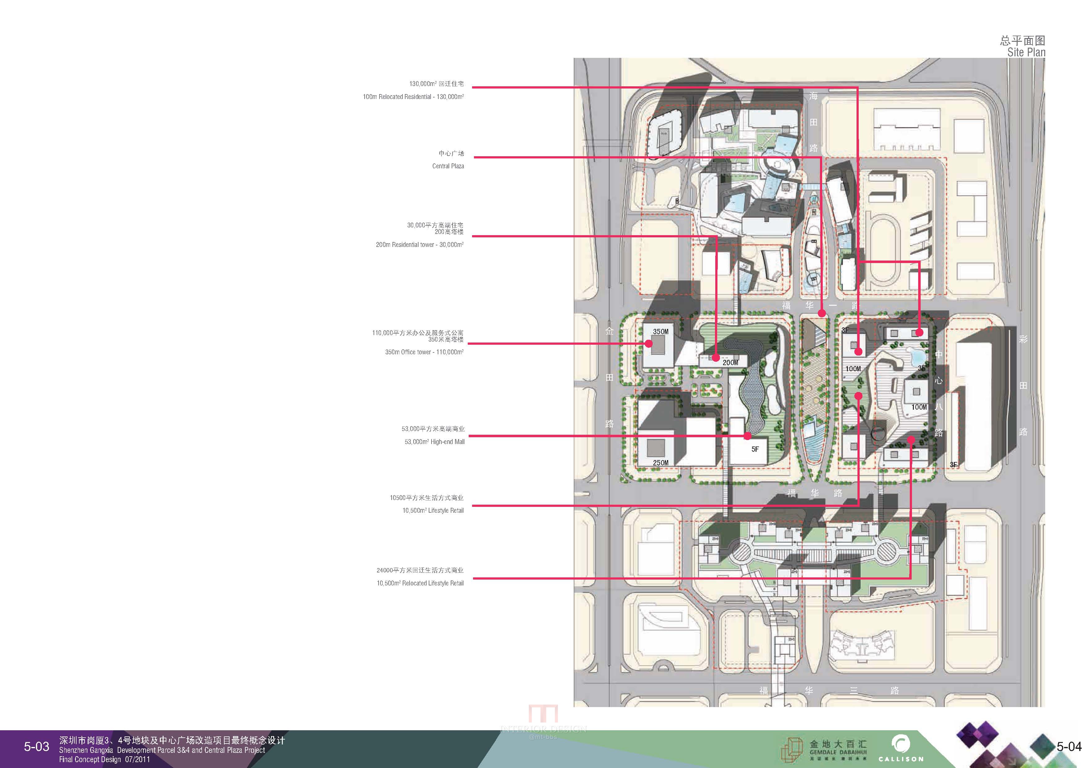
Task: Click the red marker beside the 200M tower
Action: [x=716, y=358]
